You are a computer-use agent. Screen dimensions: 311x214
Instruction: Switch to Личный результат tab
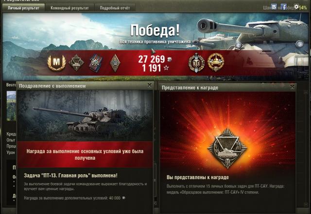point(23,8)
